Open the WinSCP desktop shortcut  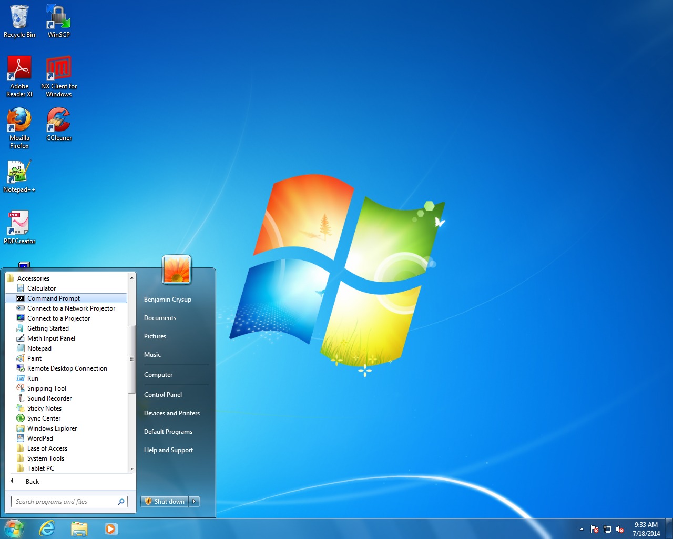coord(58,21)
